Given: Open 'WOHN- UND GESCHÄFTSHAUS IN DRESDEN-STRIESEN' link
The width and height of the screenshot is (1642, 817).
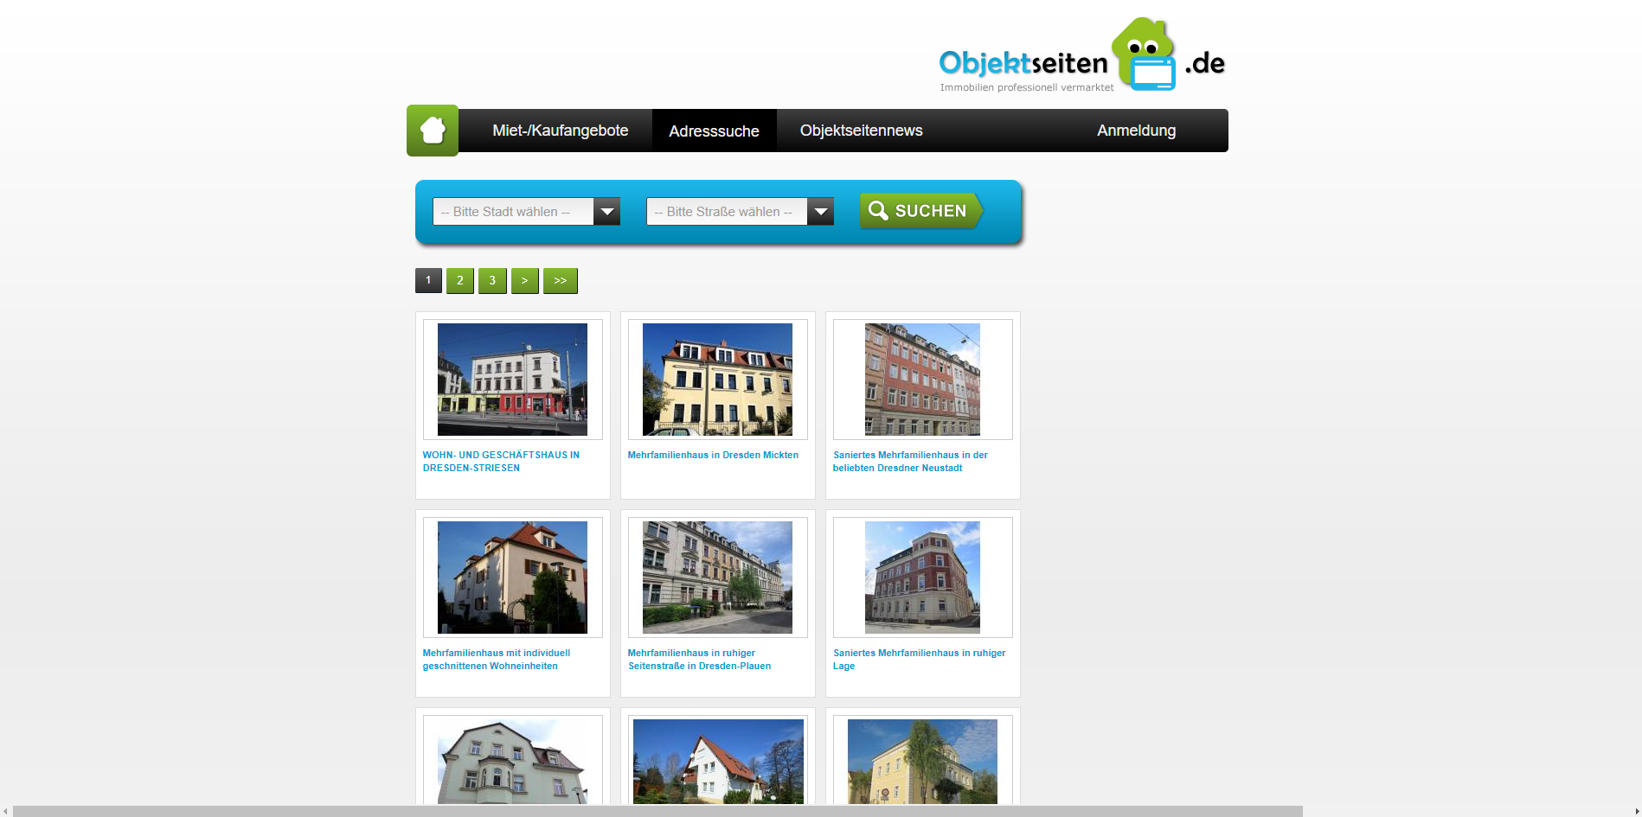Looking at the screenshot, I should click(501, 462).
